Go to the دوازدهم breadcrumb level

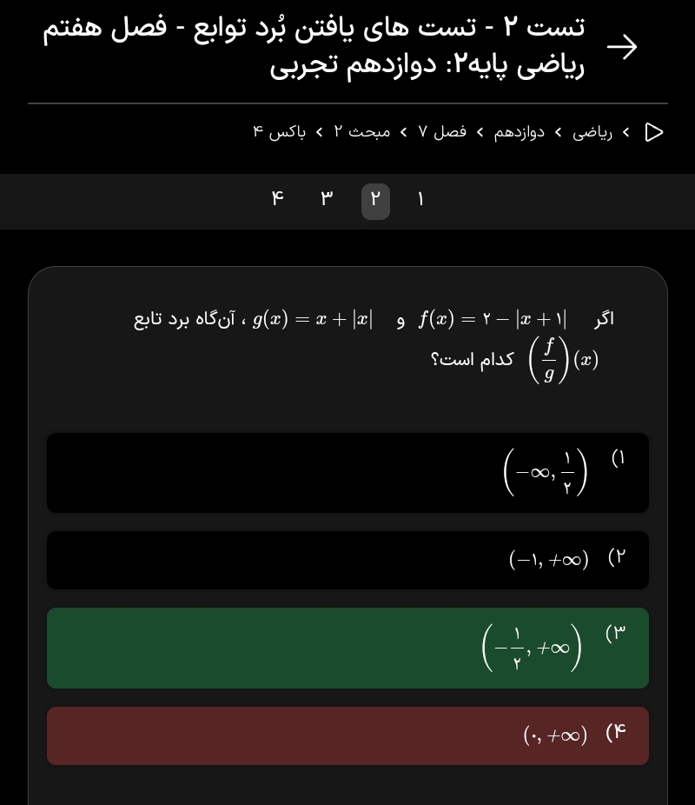click(x=520, y=132)
